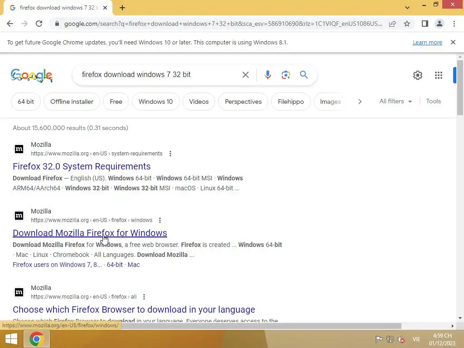The image size is (464, 348).
Task: Open the Mac sitelink
Action: click(134, 265)
